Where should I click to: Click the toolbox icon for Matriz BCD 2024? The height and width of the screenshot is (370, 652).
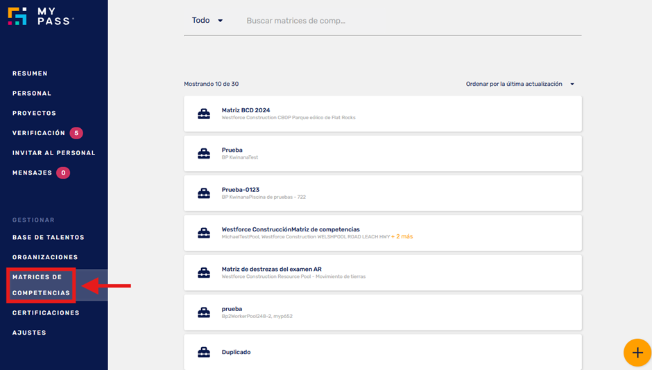(204, 114)
